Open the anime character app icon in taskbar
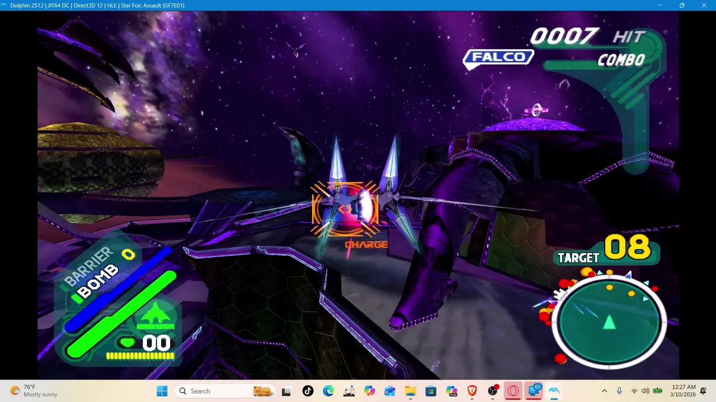The height and width of the screenshot is (402, 716). coord(349,391)
